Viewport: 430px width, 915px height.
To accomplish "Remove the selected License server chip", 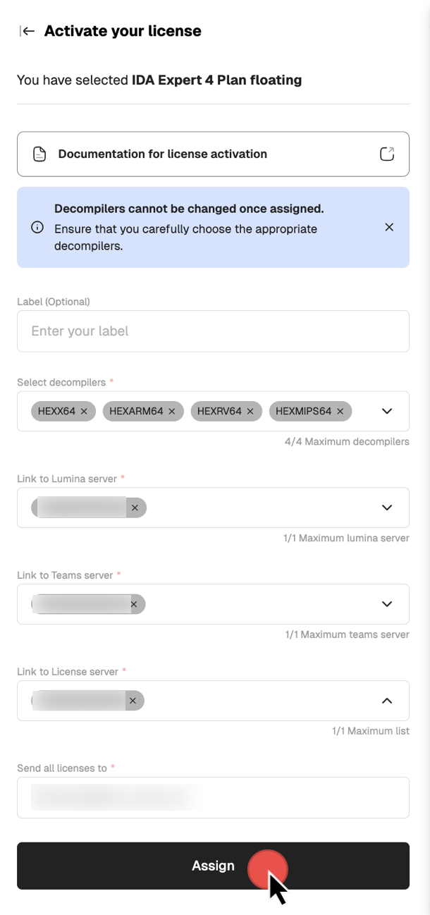I will coord(133,701).
